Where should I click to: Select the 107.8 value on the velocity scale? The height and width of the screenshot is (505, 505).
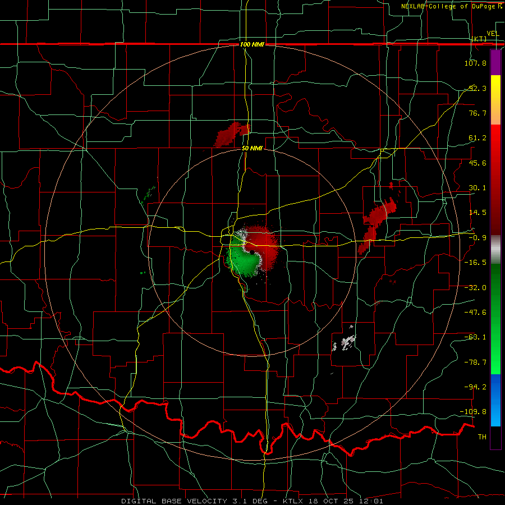(475, 63)
